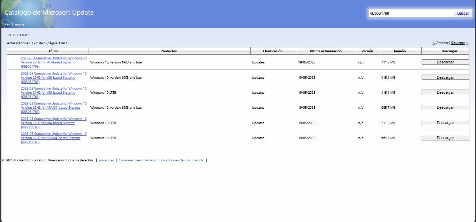Download the 21H2 ARM64 update with Descargar
Viewport: 476px width, 222px height.
(445, 138)
